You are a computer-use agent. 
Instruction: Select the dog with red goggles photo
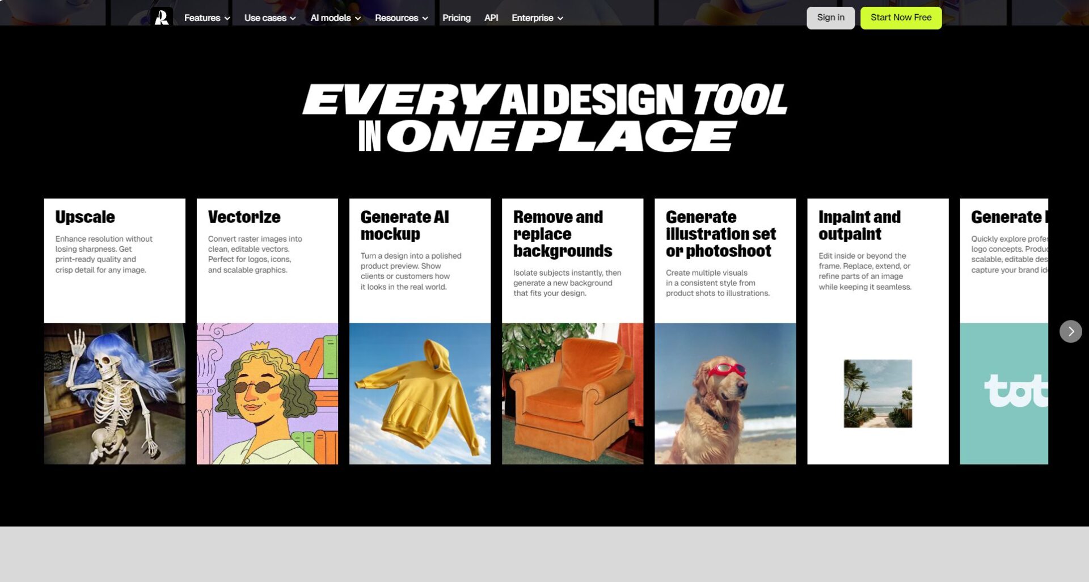point(725,393)
